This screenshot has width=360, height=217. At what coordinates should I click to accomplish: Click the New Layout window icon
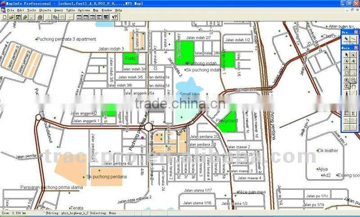pos(99,17)
